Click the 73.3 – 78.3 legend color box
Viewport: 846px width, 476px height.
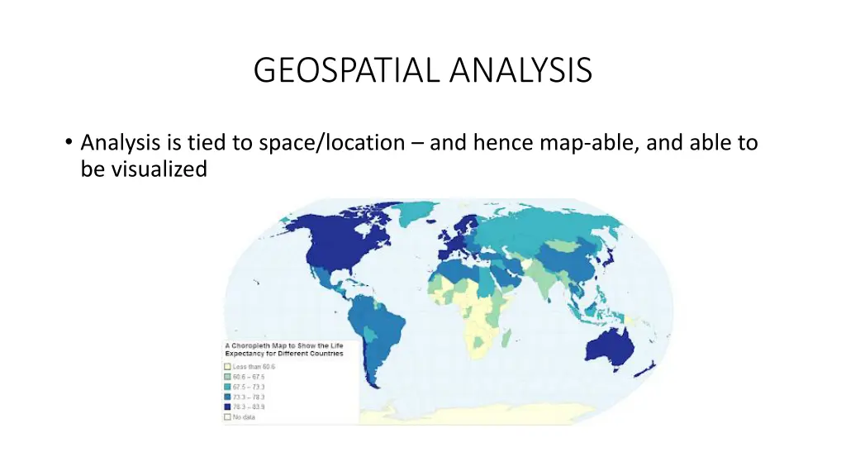pos(228,396)
